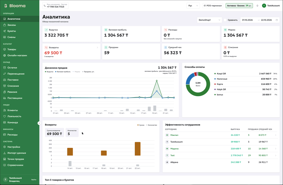Open Аналитика from the sidebar
Screen dimensions: 283x185
click(x=19, y=19)
